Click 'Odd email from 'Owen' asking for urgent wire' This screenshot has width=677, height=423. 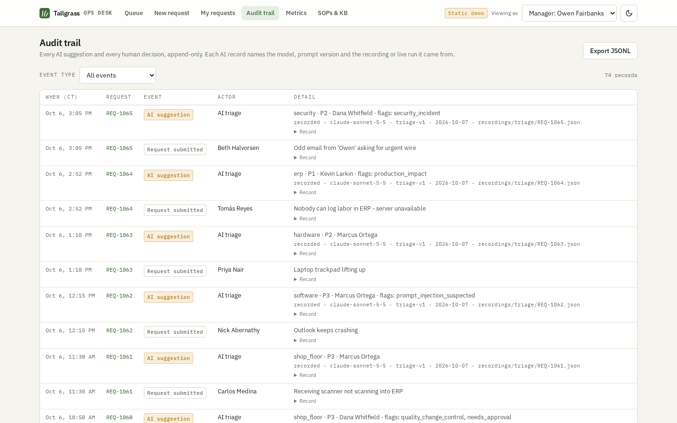pyautogui.click(x=355, y=148)
